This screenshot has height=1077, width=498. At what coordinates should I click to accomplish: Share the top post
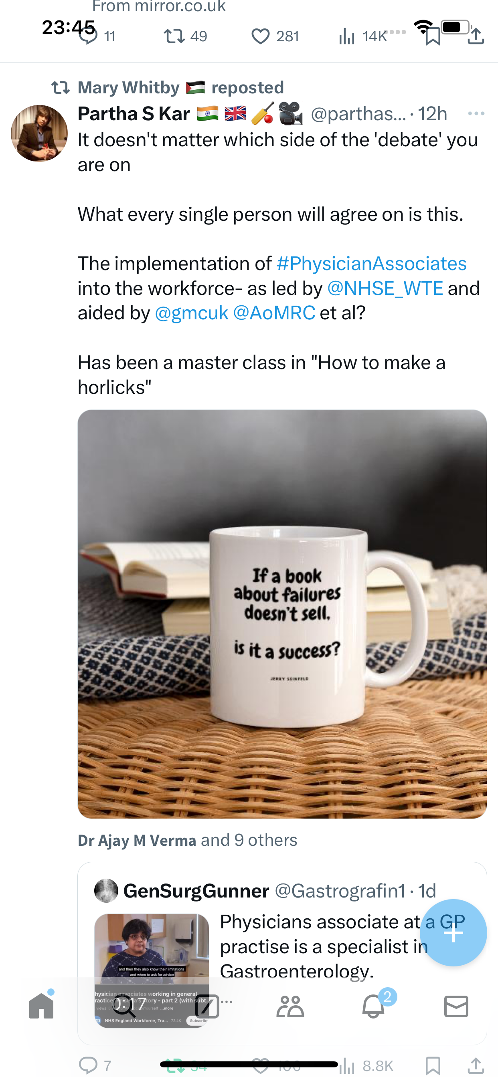pyautogui.click(x=476, y=37)
